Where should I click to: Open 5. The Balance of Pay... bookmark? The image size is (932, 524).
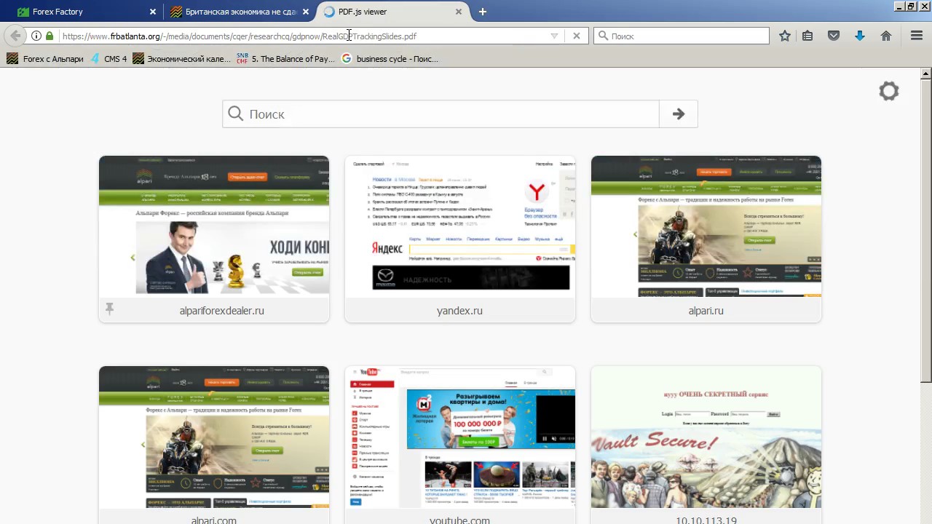285,59
